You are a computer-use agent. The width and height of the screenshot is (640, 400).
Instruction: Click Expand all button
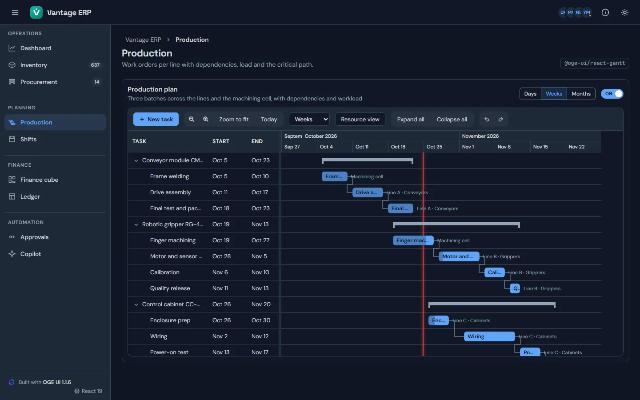[411, 119]
